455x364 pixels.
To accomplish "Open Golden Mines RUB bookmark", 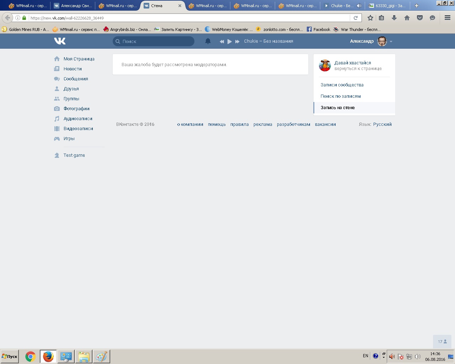I will tap(26, 30).
